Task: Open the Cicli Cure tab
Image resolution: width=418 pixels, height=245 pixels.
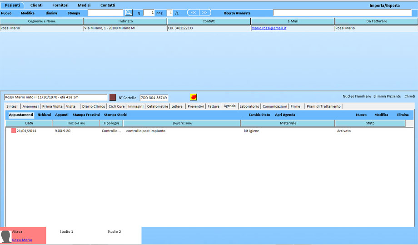Action: click(116, 106)
